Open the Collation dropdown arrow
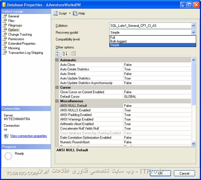 [x=193, y=26]
